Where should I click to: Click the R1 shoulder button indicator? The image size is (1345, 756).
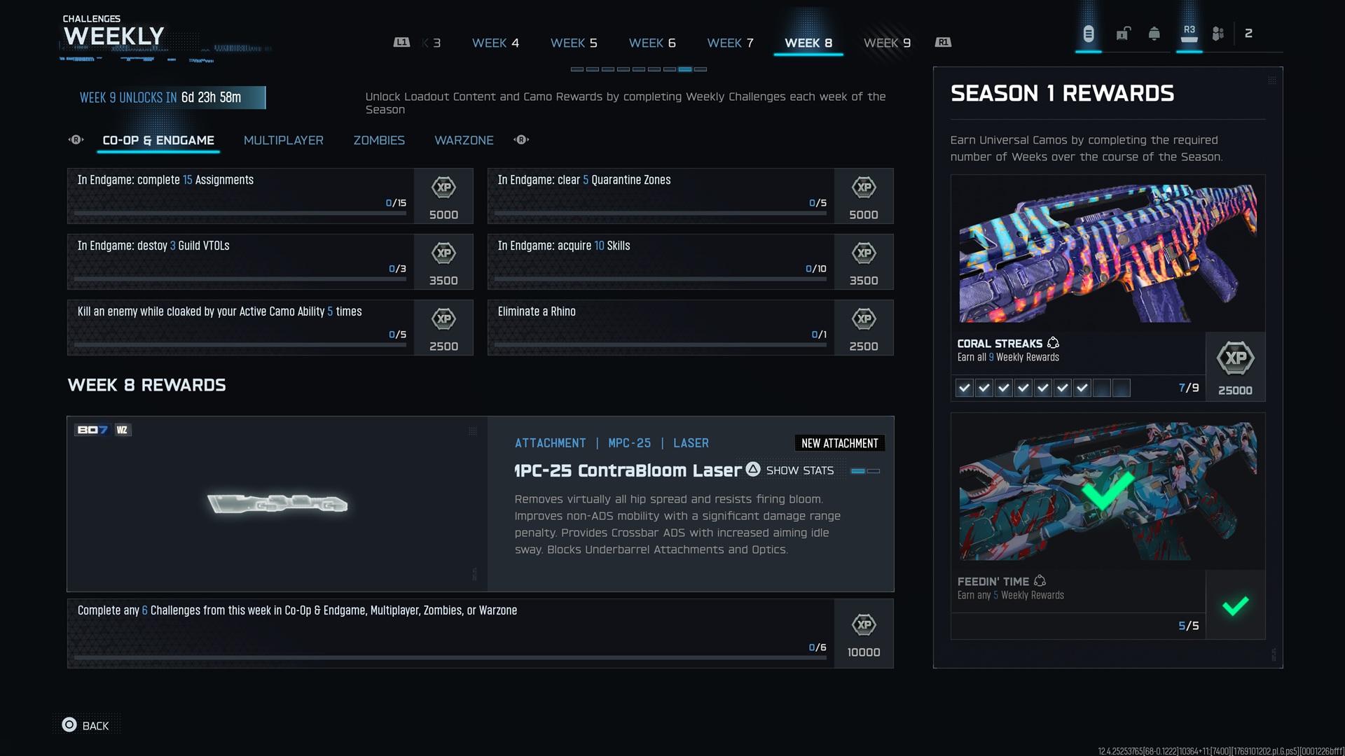[944, 42]
